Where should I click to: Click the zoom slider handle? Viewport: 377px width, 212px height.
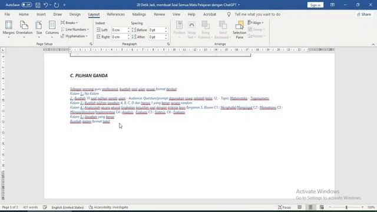pos(346,207)
